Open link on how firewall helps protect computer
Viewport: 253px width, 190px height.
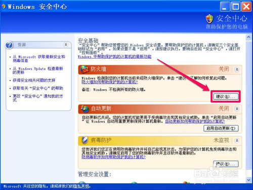point(110,82)
